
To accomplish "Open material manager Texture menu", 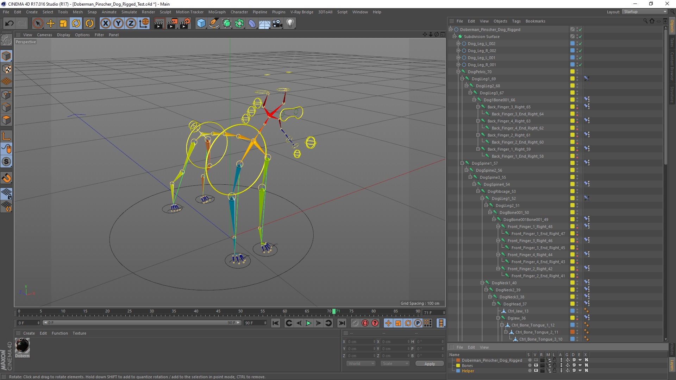I will pyautogui.click(x=79, y=333).
